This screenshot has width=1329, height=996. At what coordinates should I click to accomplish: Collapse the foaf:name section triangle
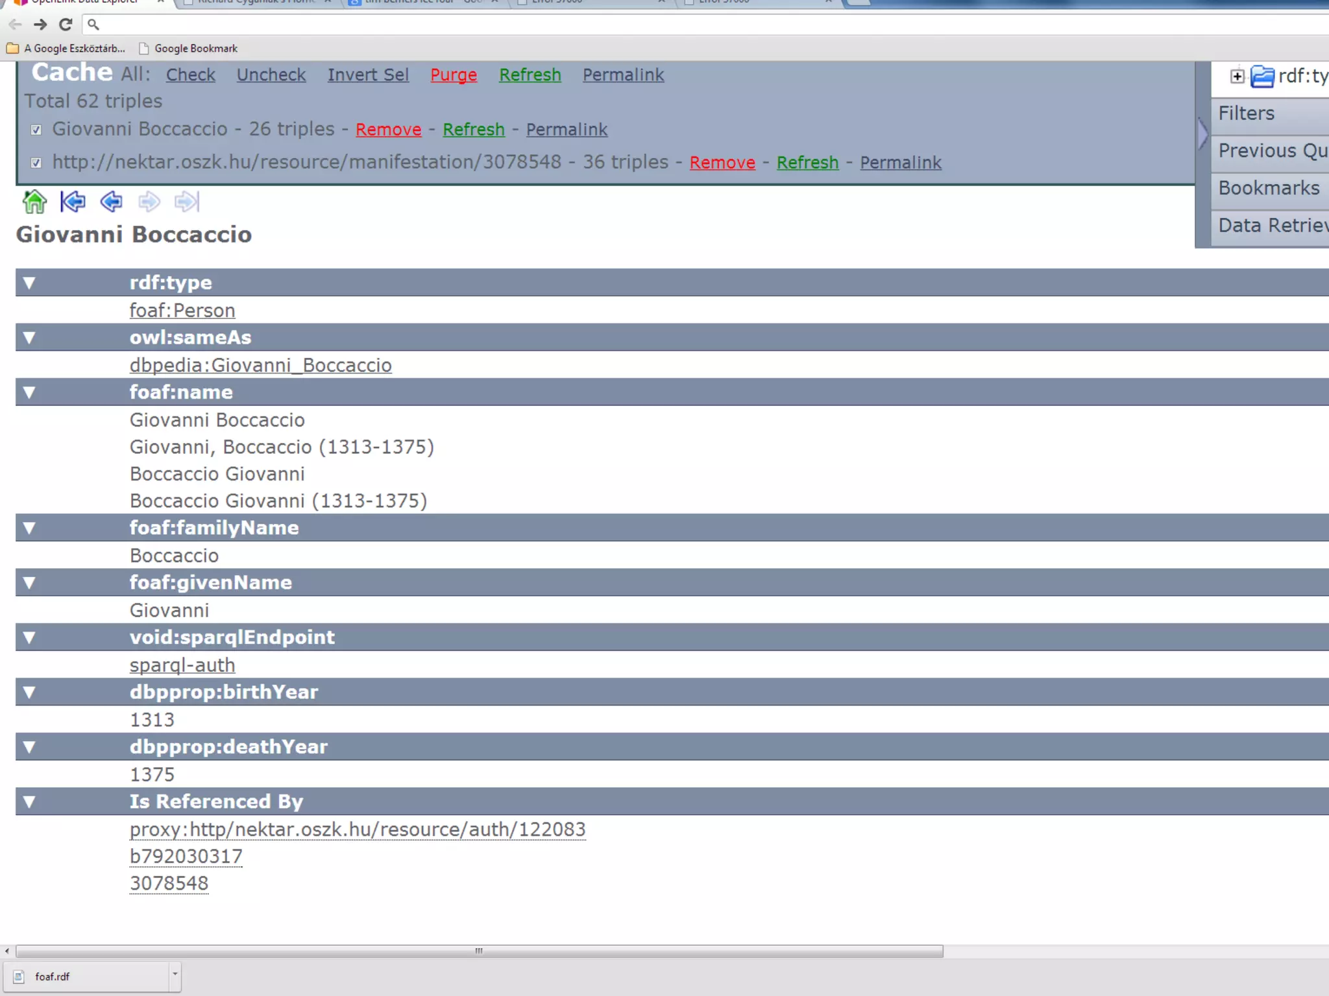tap(29, 392)
